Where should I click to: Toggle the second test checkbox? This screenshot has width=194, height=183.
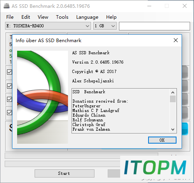(x=9, y=86)
